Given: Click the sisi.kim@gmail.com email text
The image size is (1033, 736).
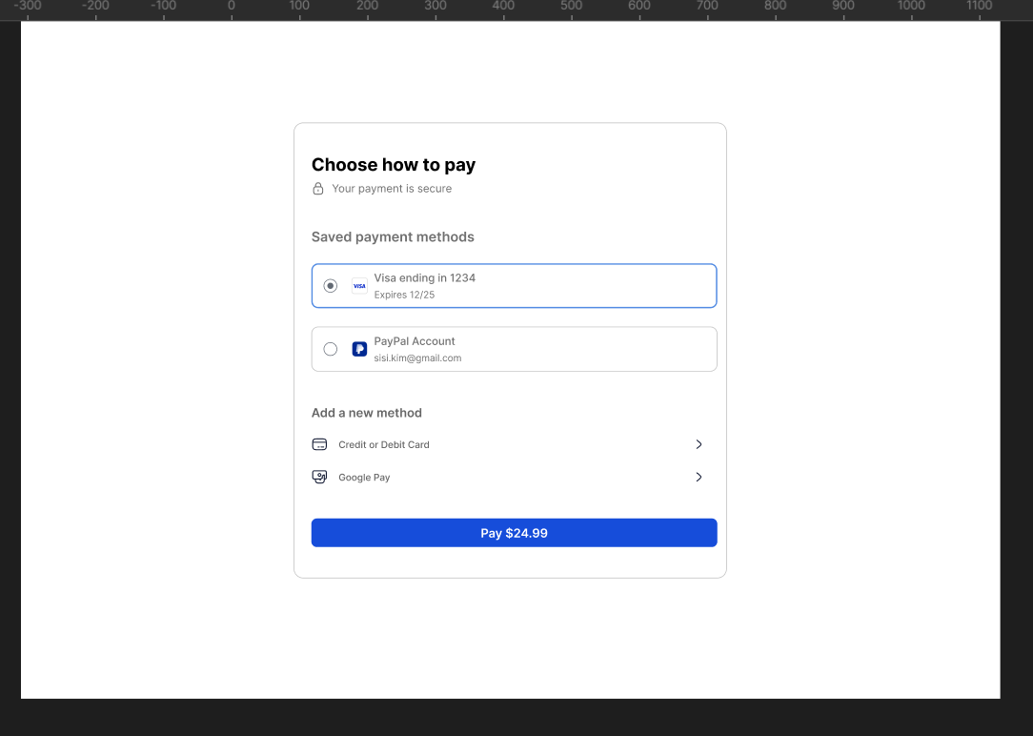Looking at the screenshot, I should tap(417, 358).
